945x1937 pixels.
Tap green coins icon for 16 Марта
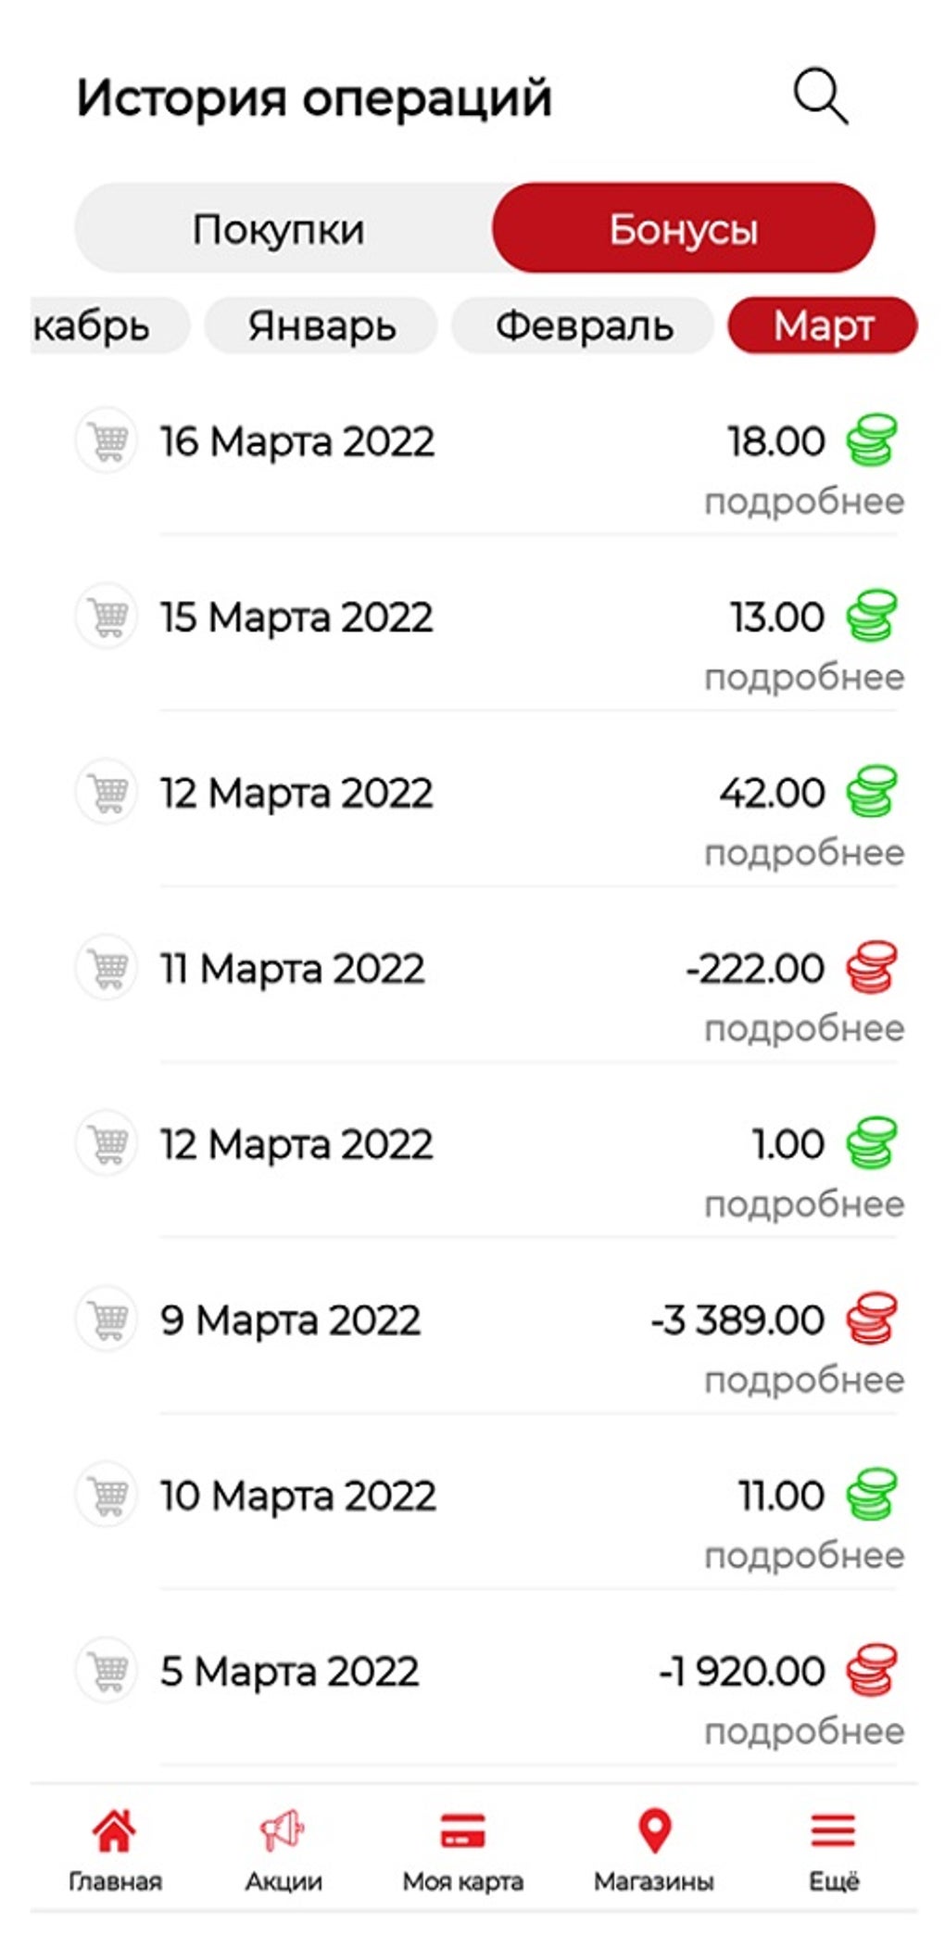(871, 440)
